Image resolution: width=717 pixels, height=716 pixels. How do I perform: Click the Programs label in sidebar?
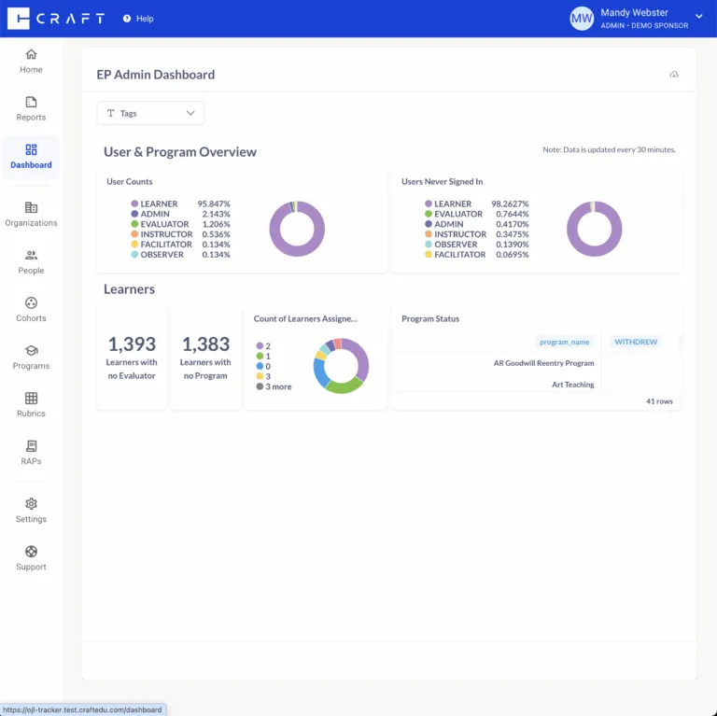(31, 366)
